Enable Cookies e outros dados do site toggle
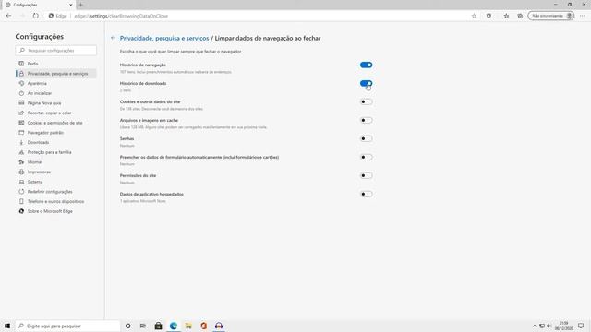The width and height of the screenshot is (591, 332). coord(366,101)
